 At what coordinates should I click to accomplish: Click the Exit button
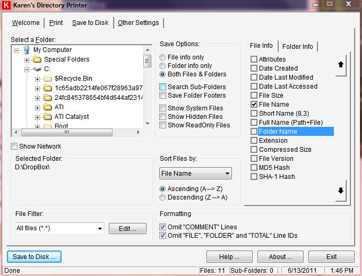pos(331,257)
